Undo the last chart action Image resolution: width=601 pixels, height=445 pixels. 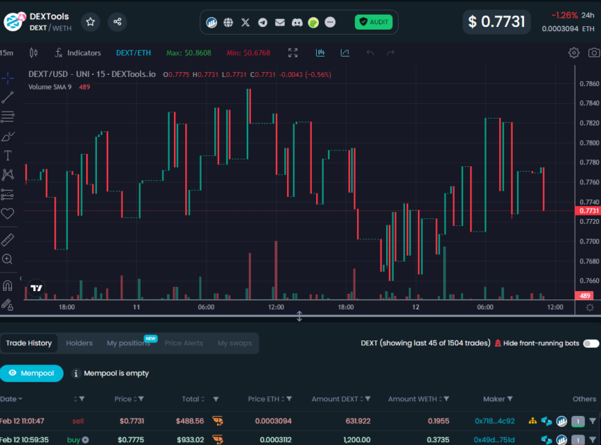(x=370, y=53)
